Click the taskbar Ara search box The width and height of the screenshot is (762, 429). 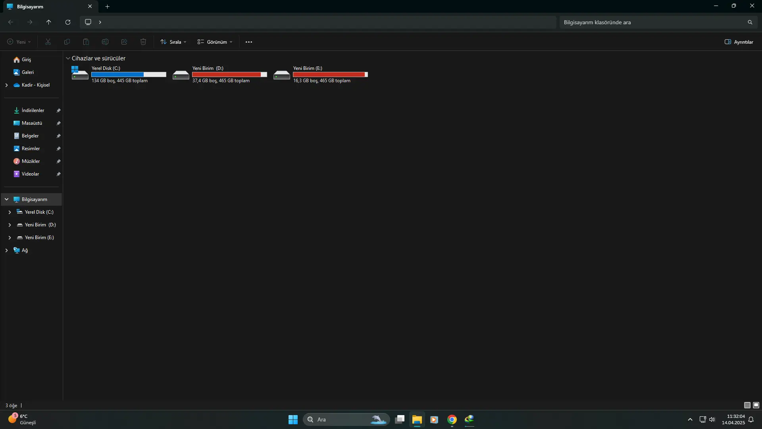pyautogui.click(x=346, y=419)
